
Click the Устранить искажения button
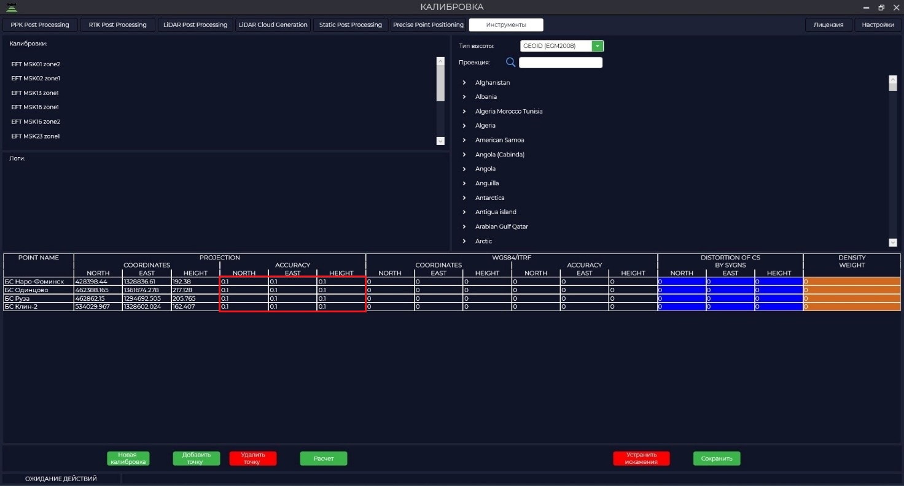641,458
